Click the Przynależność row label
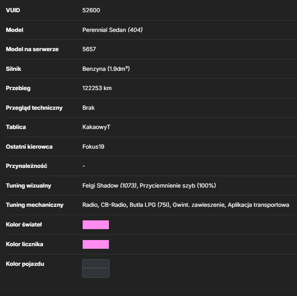Viewport: 297px width, 296px height. click(27, 166)
